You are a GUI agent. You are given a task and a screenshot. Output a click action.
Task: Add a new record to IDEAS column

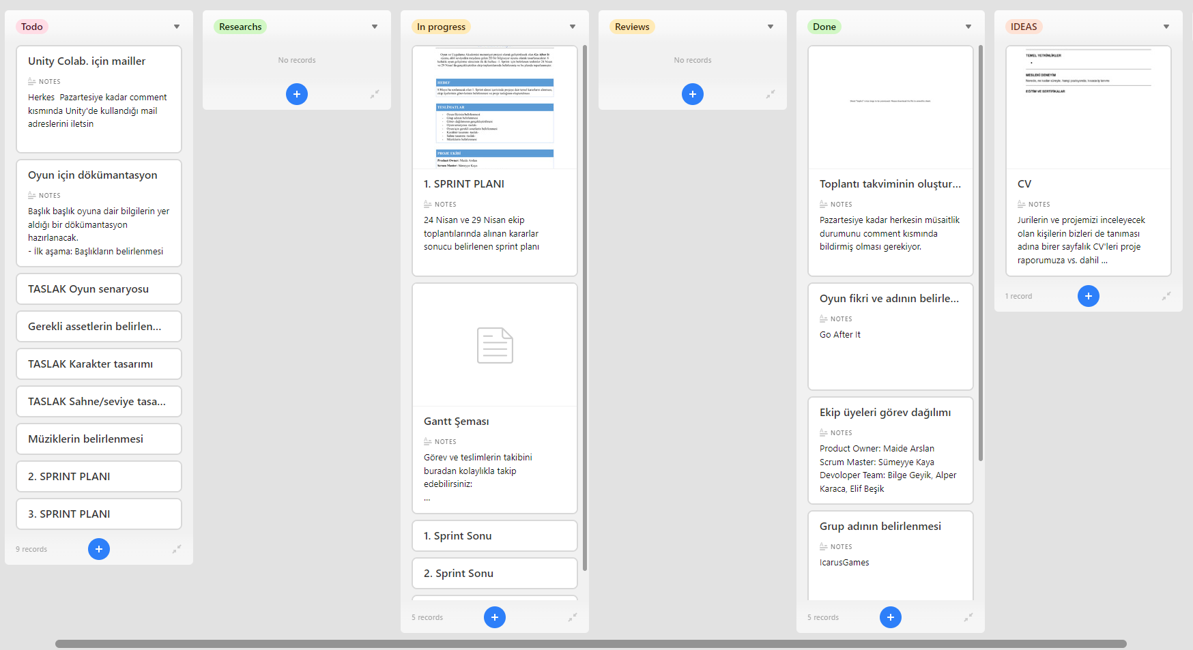point(1089,296)
